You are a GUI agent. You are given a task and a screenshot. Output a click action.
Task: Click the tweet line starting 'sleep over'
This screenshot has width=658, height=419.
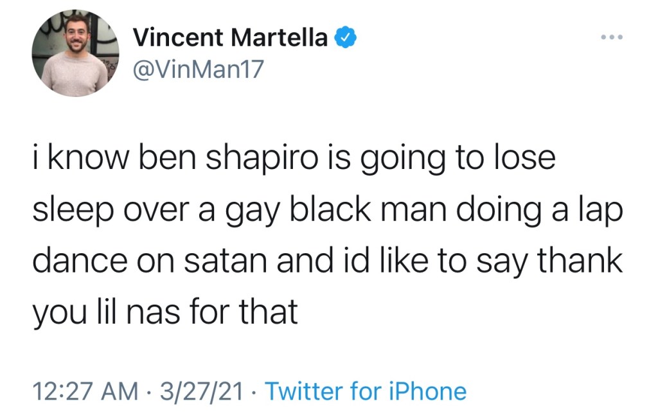(x=327, y=211)
